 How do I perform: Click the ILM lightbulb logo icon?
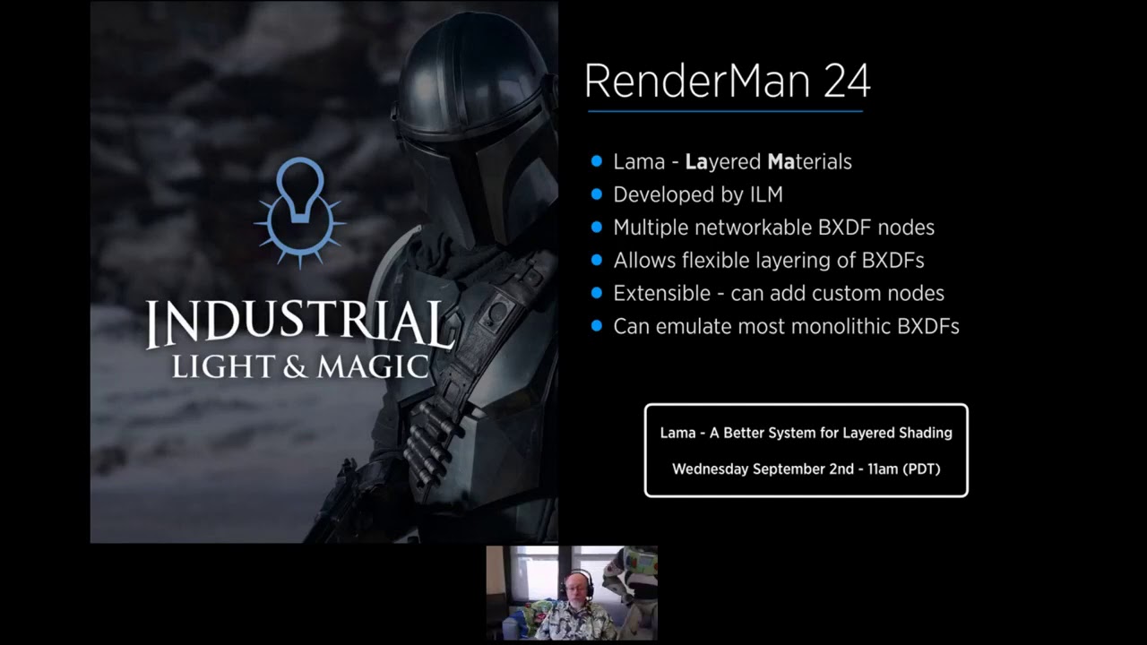[299, 212]
